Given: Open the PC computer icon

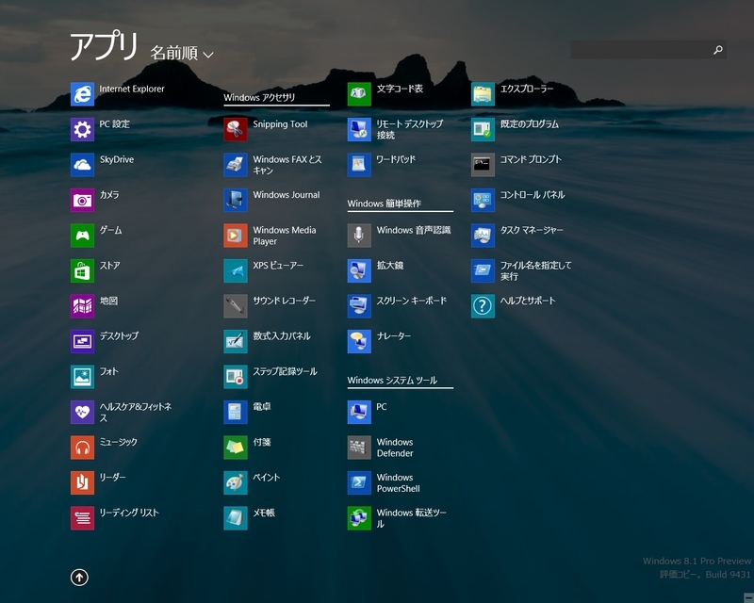Looking at the screenshot, I should [x=359, y=412].
